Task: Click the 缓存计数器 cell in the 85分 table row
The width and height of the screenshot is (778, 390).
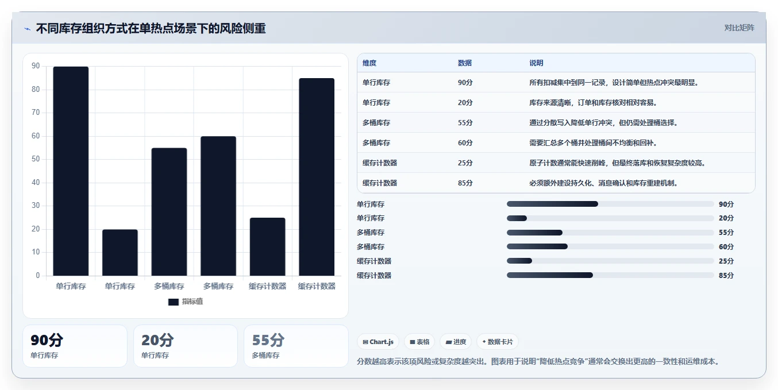Action: [380, 183]
